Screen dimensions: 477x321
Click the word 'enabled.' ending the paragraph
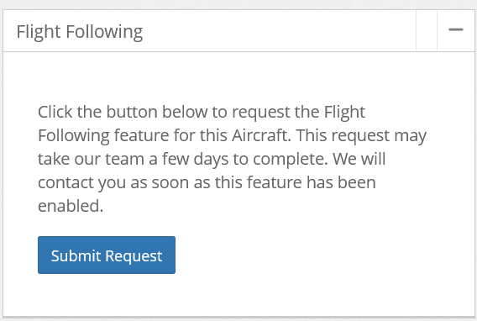[71, 206]
